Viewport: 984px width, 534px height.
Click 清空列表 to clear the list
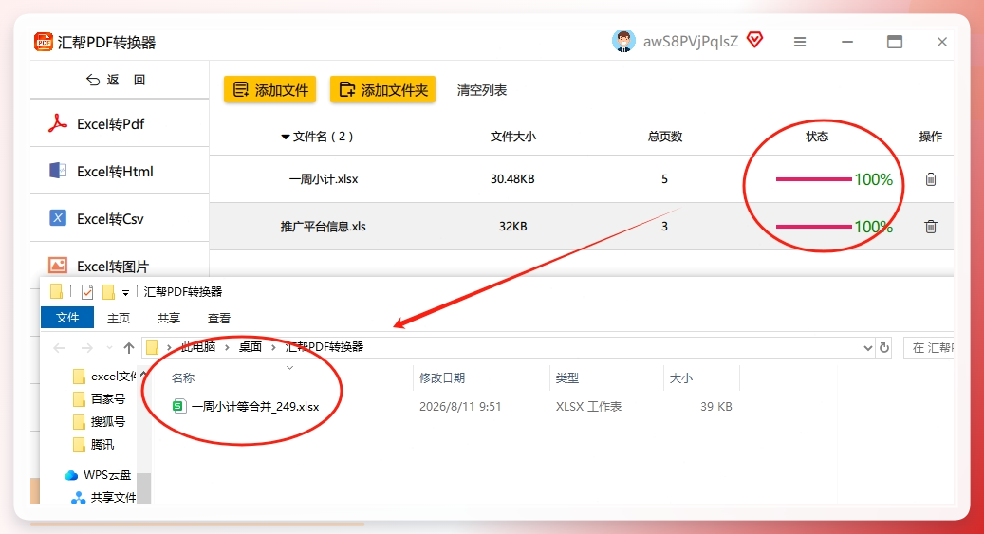pyautogui.click(x=482, y=90)
